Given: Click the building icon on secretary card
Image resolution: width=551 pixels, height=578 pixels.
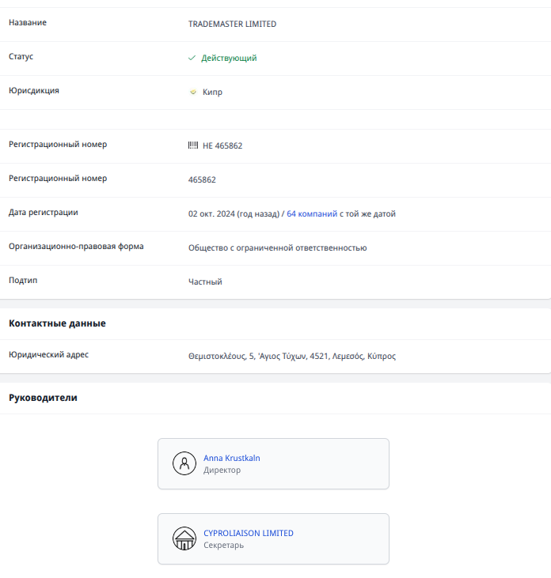Looking at the screenshot, I should coord(184,538).
